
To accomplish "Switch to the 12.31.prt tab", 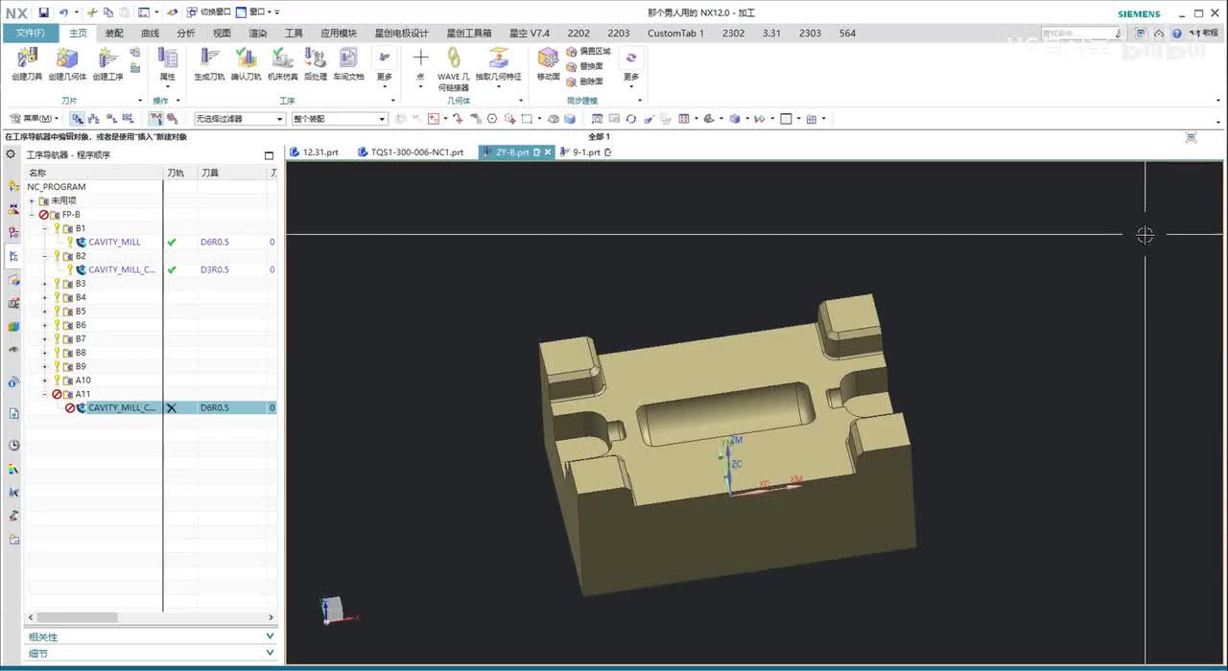I will [318, 152].
